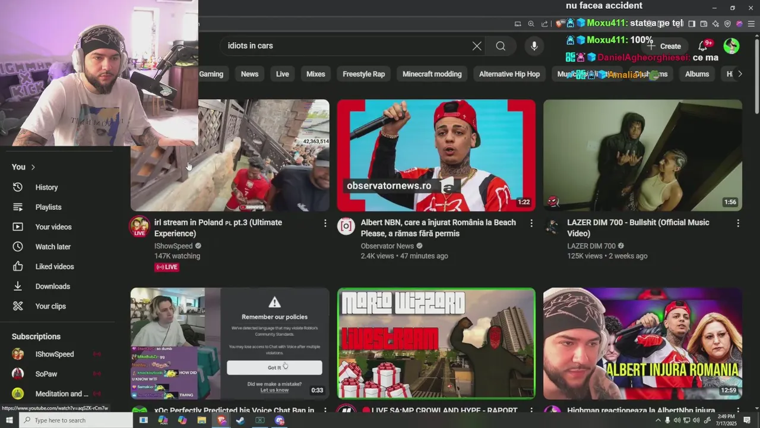Image resolution: width=760 pixels, height=428 pixels.
Task: Show hidden system tray icons
Action: [658, 420]
